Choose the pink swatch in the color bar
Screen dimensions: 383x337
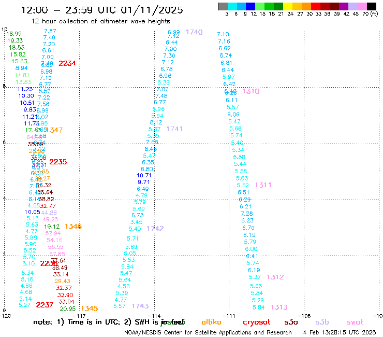pyautogui.click(x=362, y=6)
